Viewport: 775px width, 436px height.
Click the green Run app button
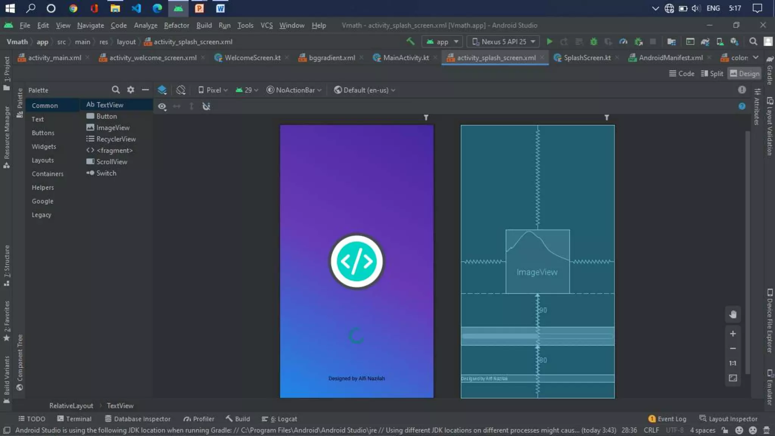pyautogui.click(x=549, y=42)
